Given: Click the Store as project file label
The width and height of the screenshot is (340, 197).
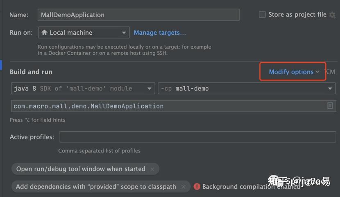Looking at the screenshot, I should click(x=297, y=15).
